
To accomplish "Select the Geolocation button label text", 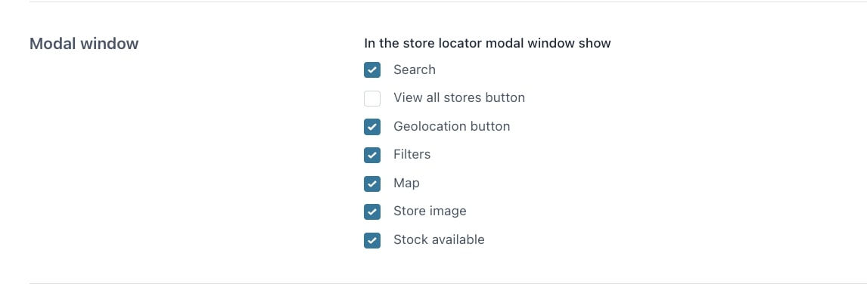I will pos(452,127).
